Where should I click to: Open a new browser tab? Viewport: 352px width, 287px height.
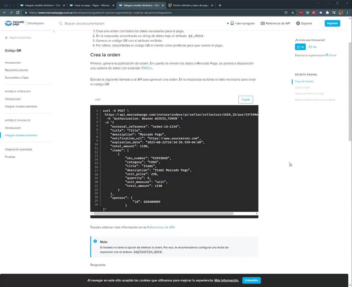[220, 5]
